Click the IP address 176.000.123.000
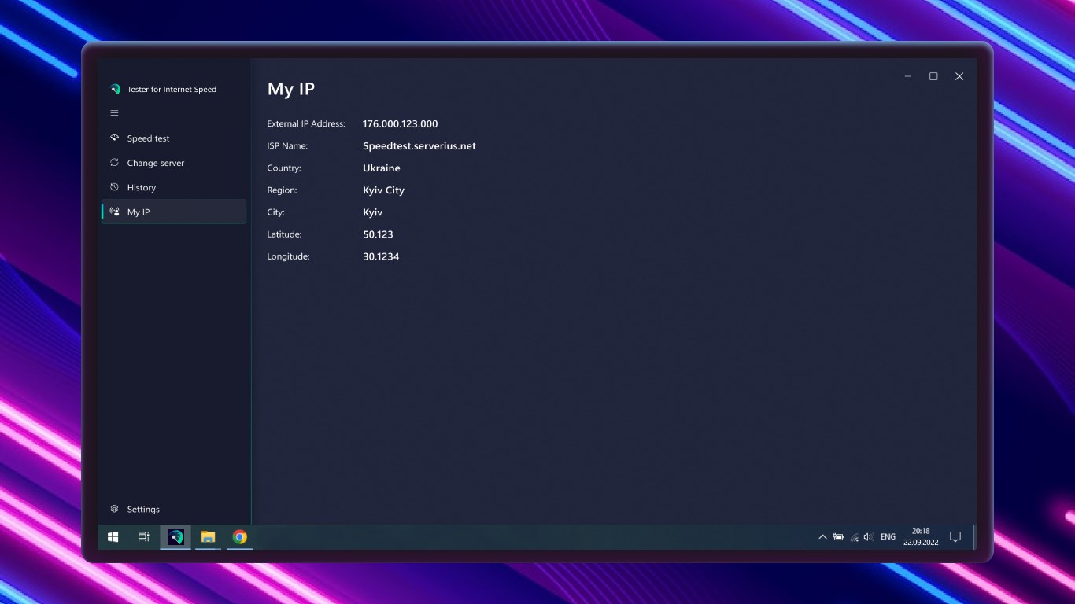The image size is (1075, 604). coord(401,124)
